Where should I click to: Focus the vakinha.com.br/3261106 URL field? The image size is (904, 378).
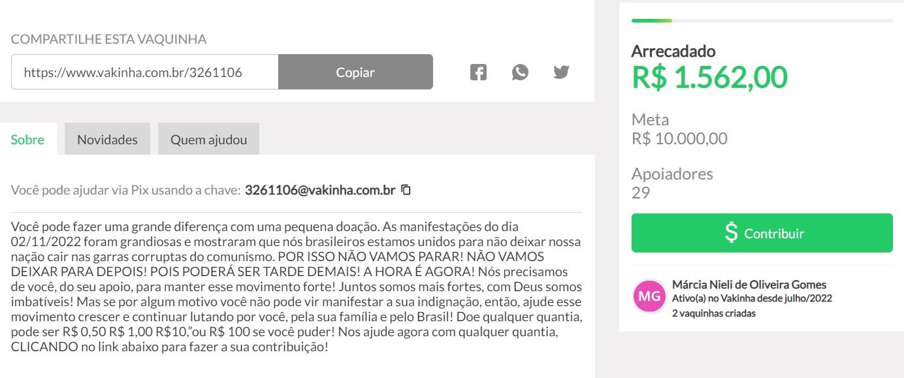pyautogui.click(x=144, y=72)
